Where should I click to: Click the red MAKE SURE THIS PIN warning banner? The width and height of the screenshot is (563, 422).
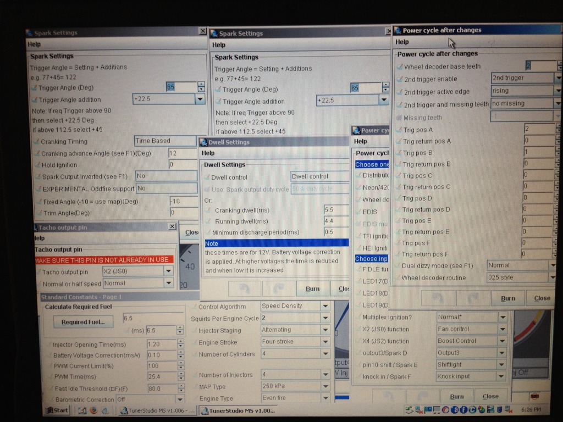click(x=104, y=260)
